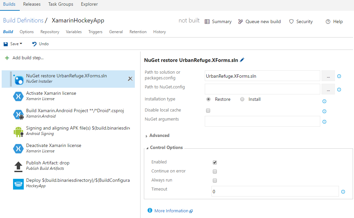
Task: Click the Deactivate Xamarin license step icon
Action: coord(18,149)
